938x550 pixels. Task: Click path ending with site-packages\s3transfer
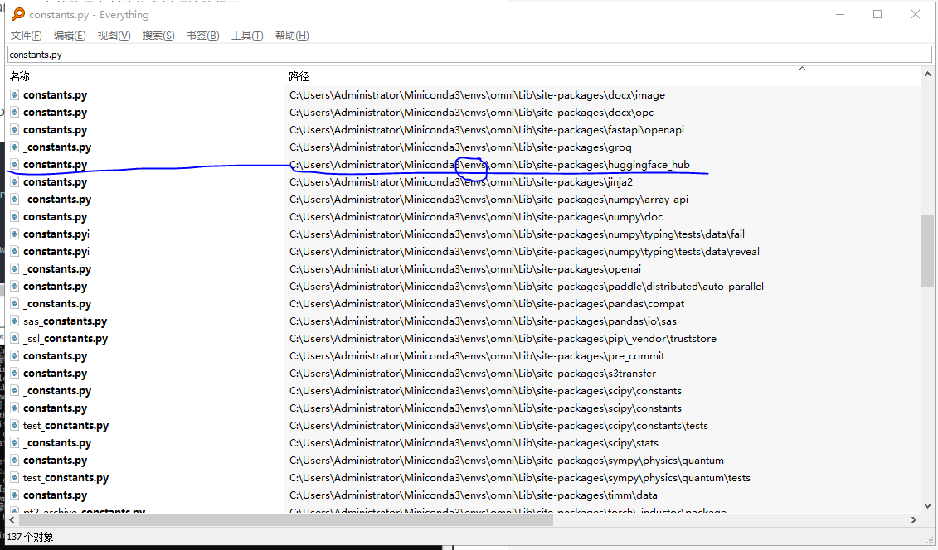(x=473, y=374)
